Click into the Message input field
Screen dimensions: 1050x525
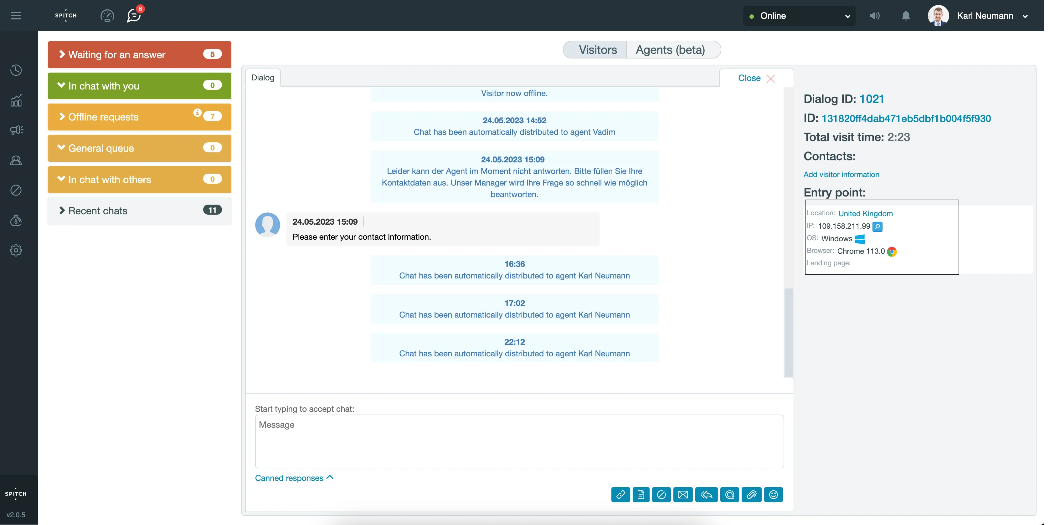tap(519, 441)
